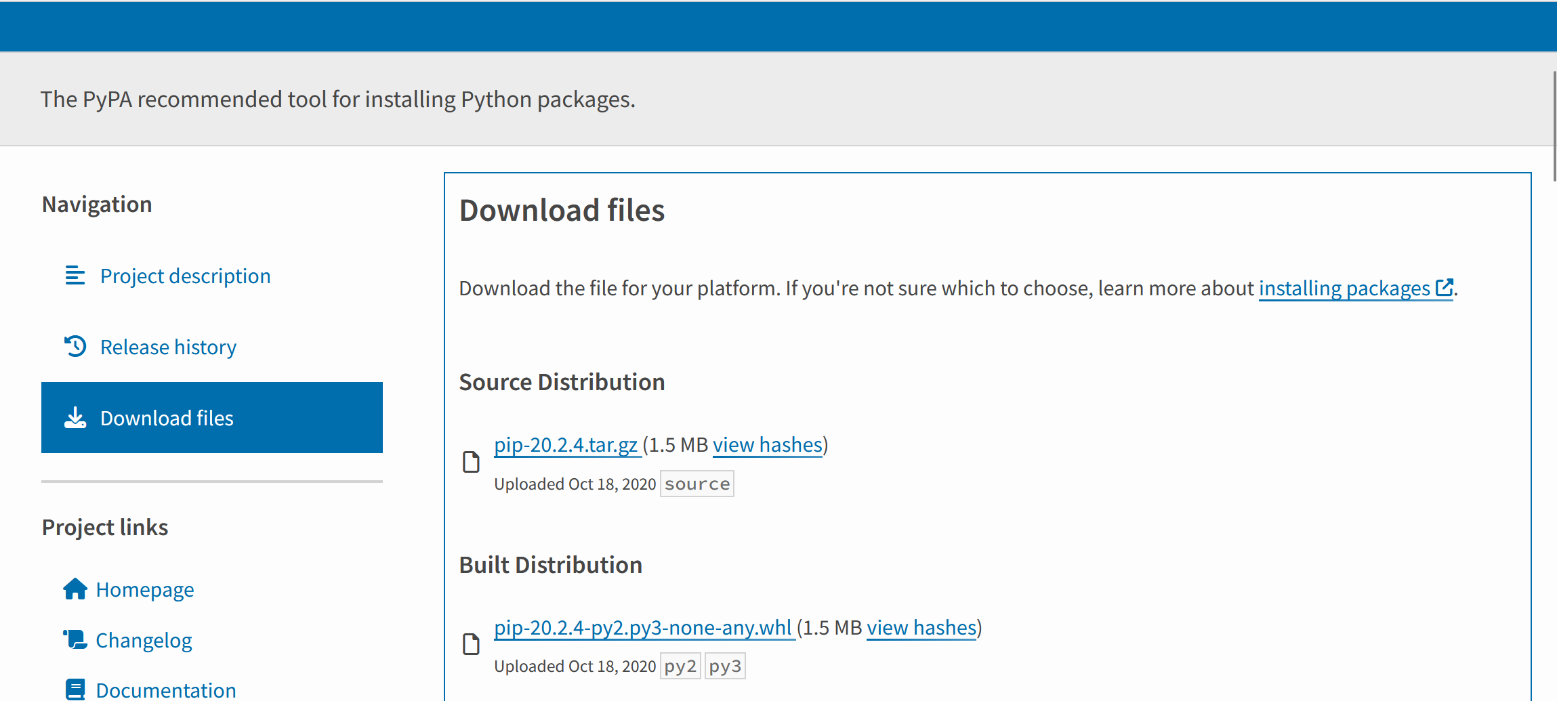Click the py3 tag label
1557x701 pixels.
(725, 666)
